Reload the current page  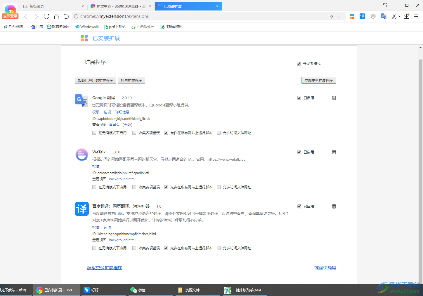point(46,16)
